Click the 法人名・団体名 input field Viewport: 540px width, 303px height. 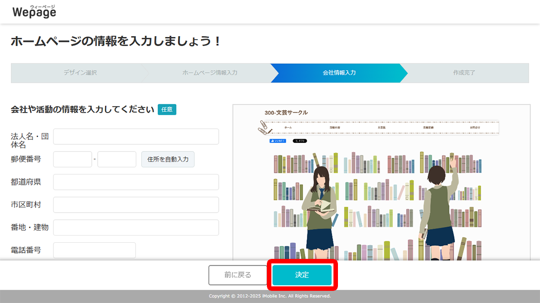click(136, 136)
